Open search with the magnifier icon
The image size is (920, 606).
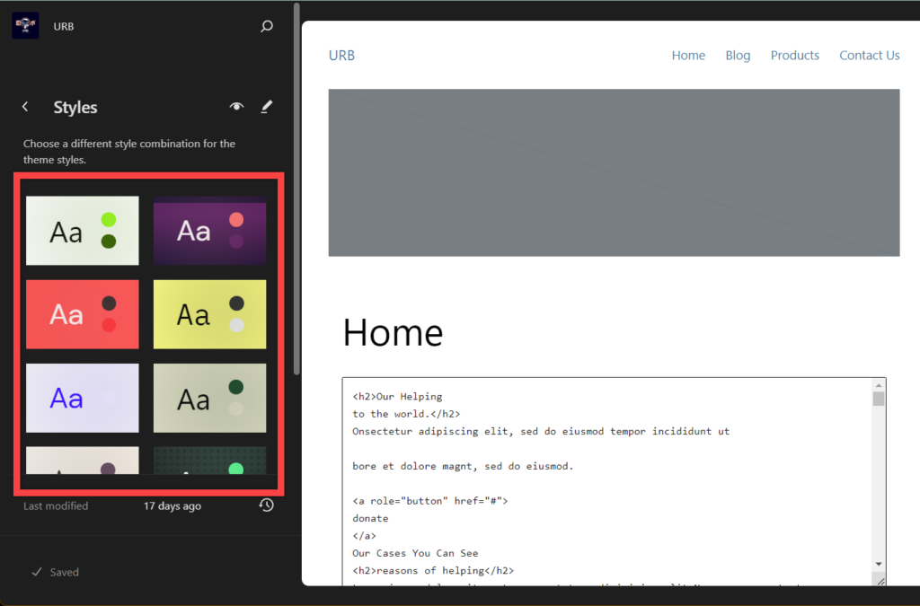(266, 26)
